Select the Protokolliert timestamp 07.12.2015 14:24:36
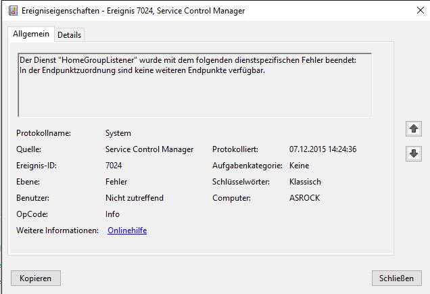 click(x=322, y=149)
